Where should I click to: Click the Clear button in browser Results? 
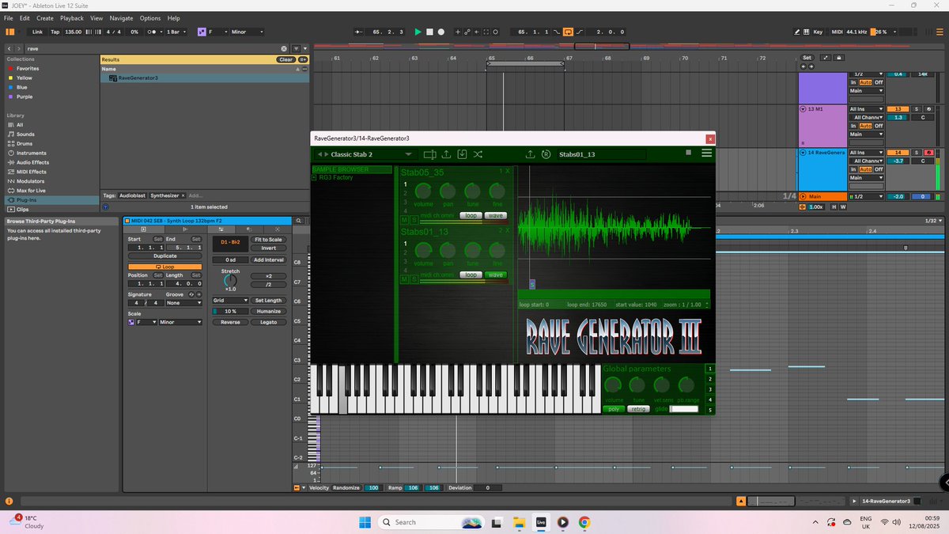click(x=285, y=59)
